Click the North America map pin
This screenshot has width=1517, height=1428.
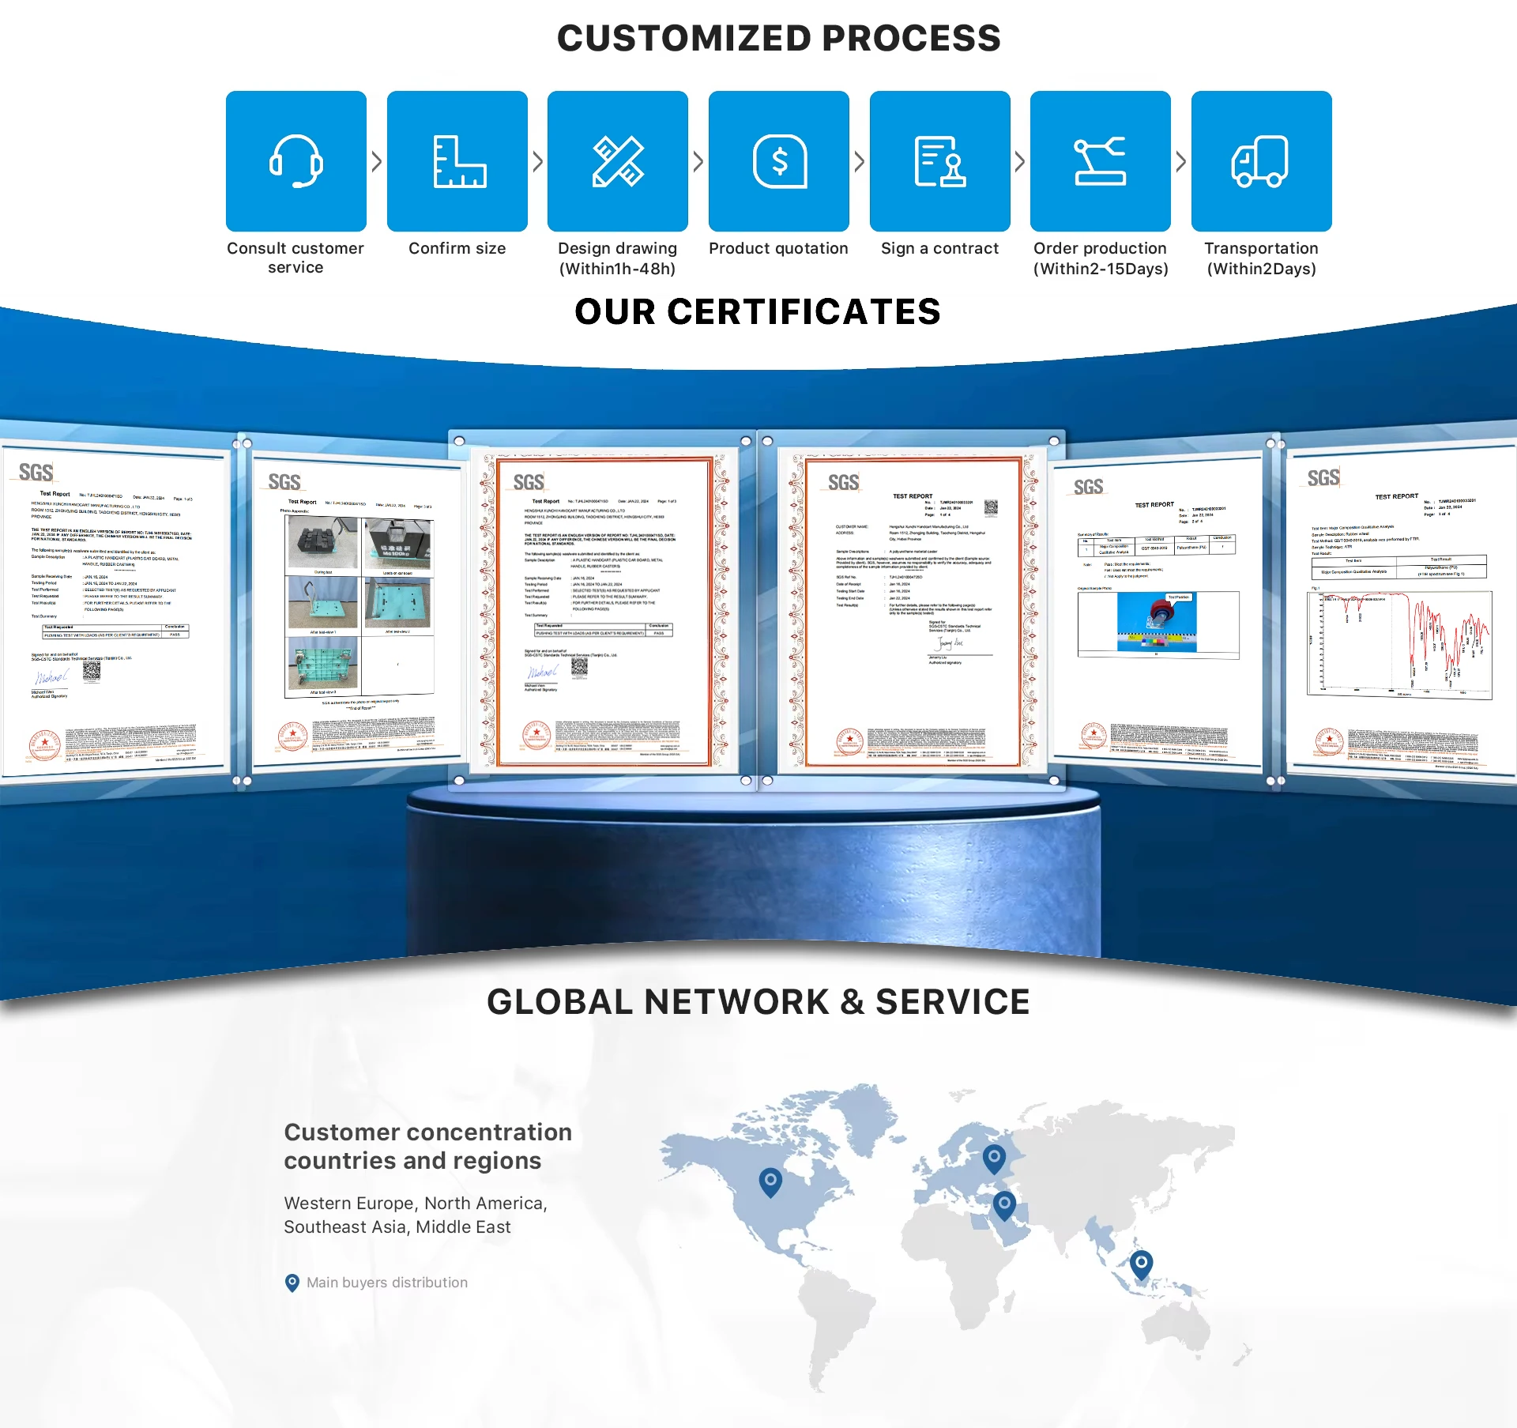click(770, 1181)
